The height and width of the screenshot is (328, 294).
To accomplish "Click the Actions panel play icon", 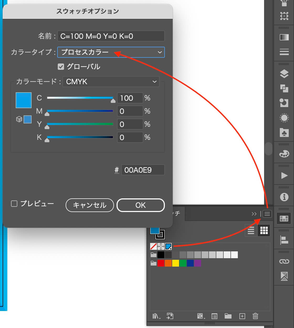I will pyautogui.click(x=284, y=175).
